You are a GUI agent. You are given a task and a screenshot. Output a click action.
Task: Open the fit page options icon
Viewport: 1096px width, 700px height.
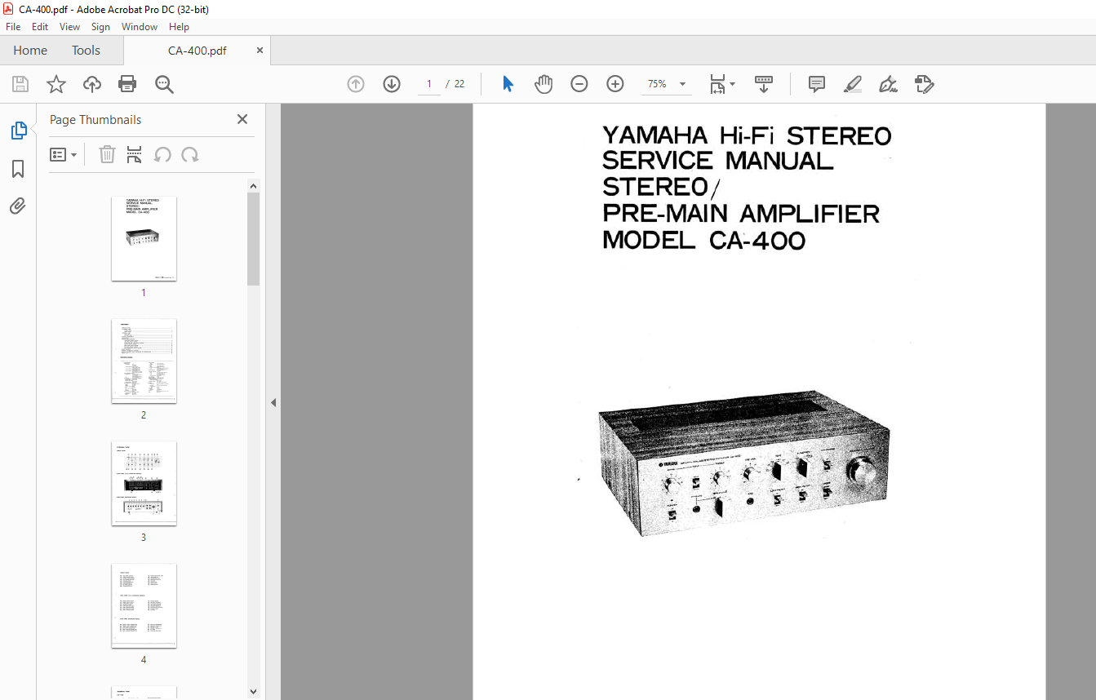pyautogui.click(x=722, y=84)
